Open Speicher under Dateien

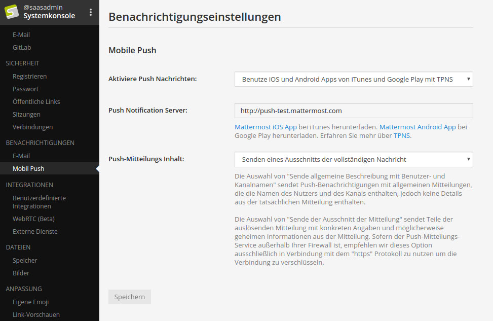(x=25, y=261)
